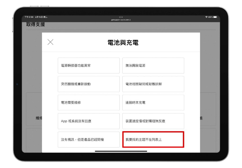Choose 突然關機或重新啟動 option

pyautogui.click(x=88, y=84)
